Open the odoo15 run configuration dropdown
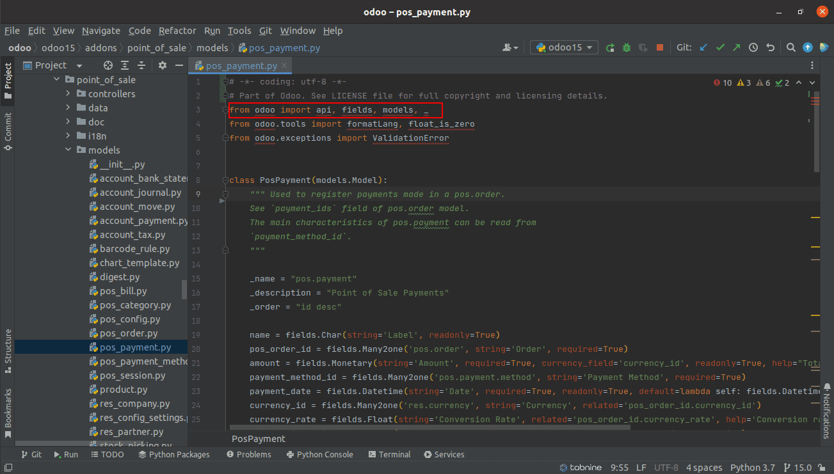The height and width of the screenshot is (474, 834). (564, 47)
